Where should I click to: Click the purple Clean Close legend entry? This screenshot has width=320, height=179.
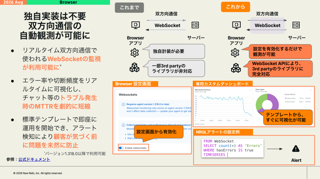(298, 98)
